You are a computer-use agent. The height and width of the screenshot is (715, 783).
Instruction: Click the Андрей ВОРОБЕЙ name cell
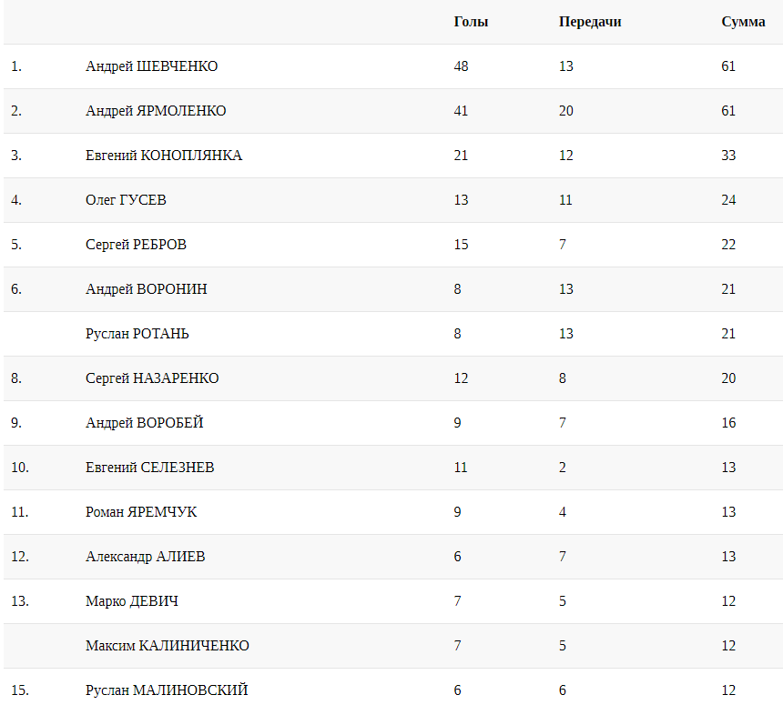coord(144,423)
